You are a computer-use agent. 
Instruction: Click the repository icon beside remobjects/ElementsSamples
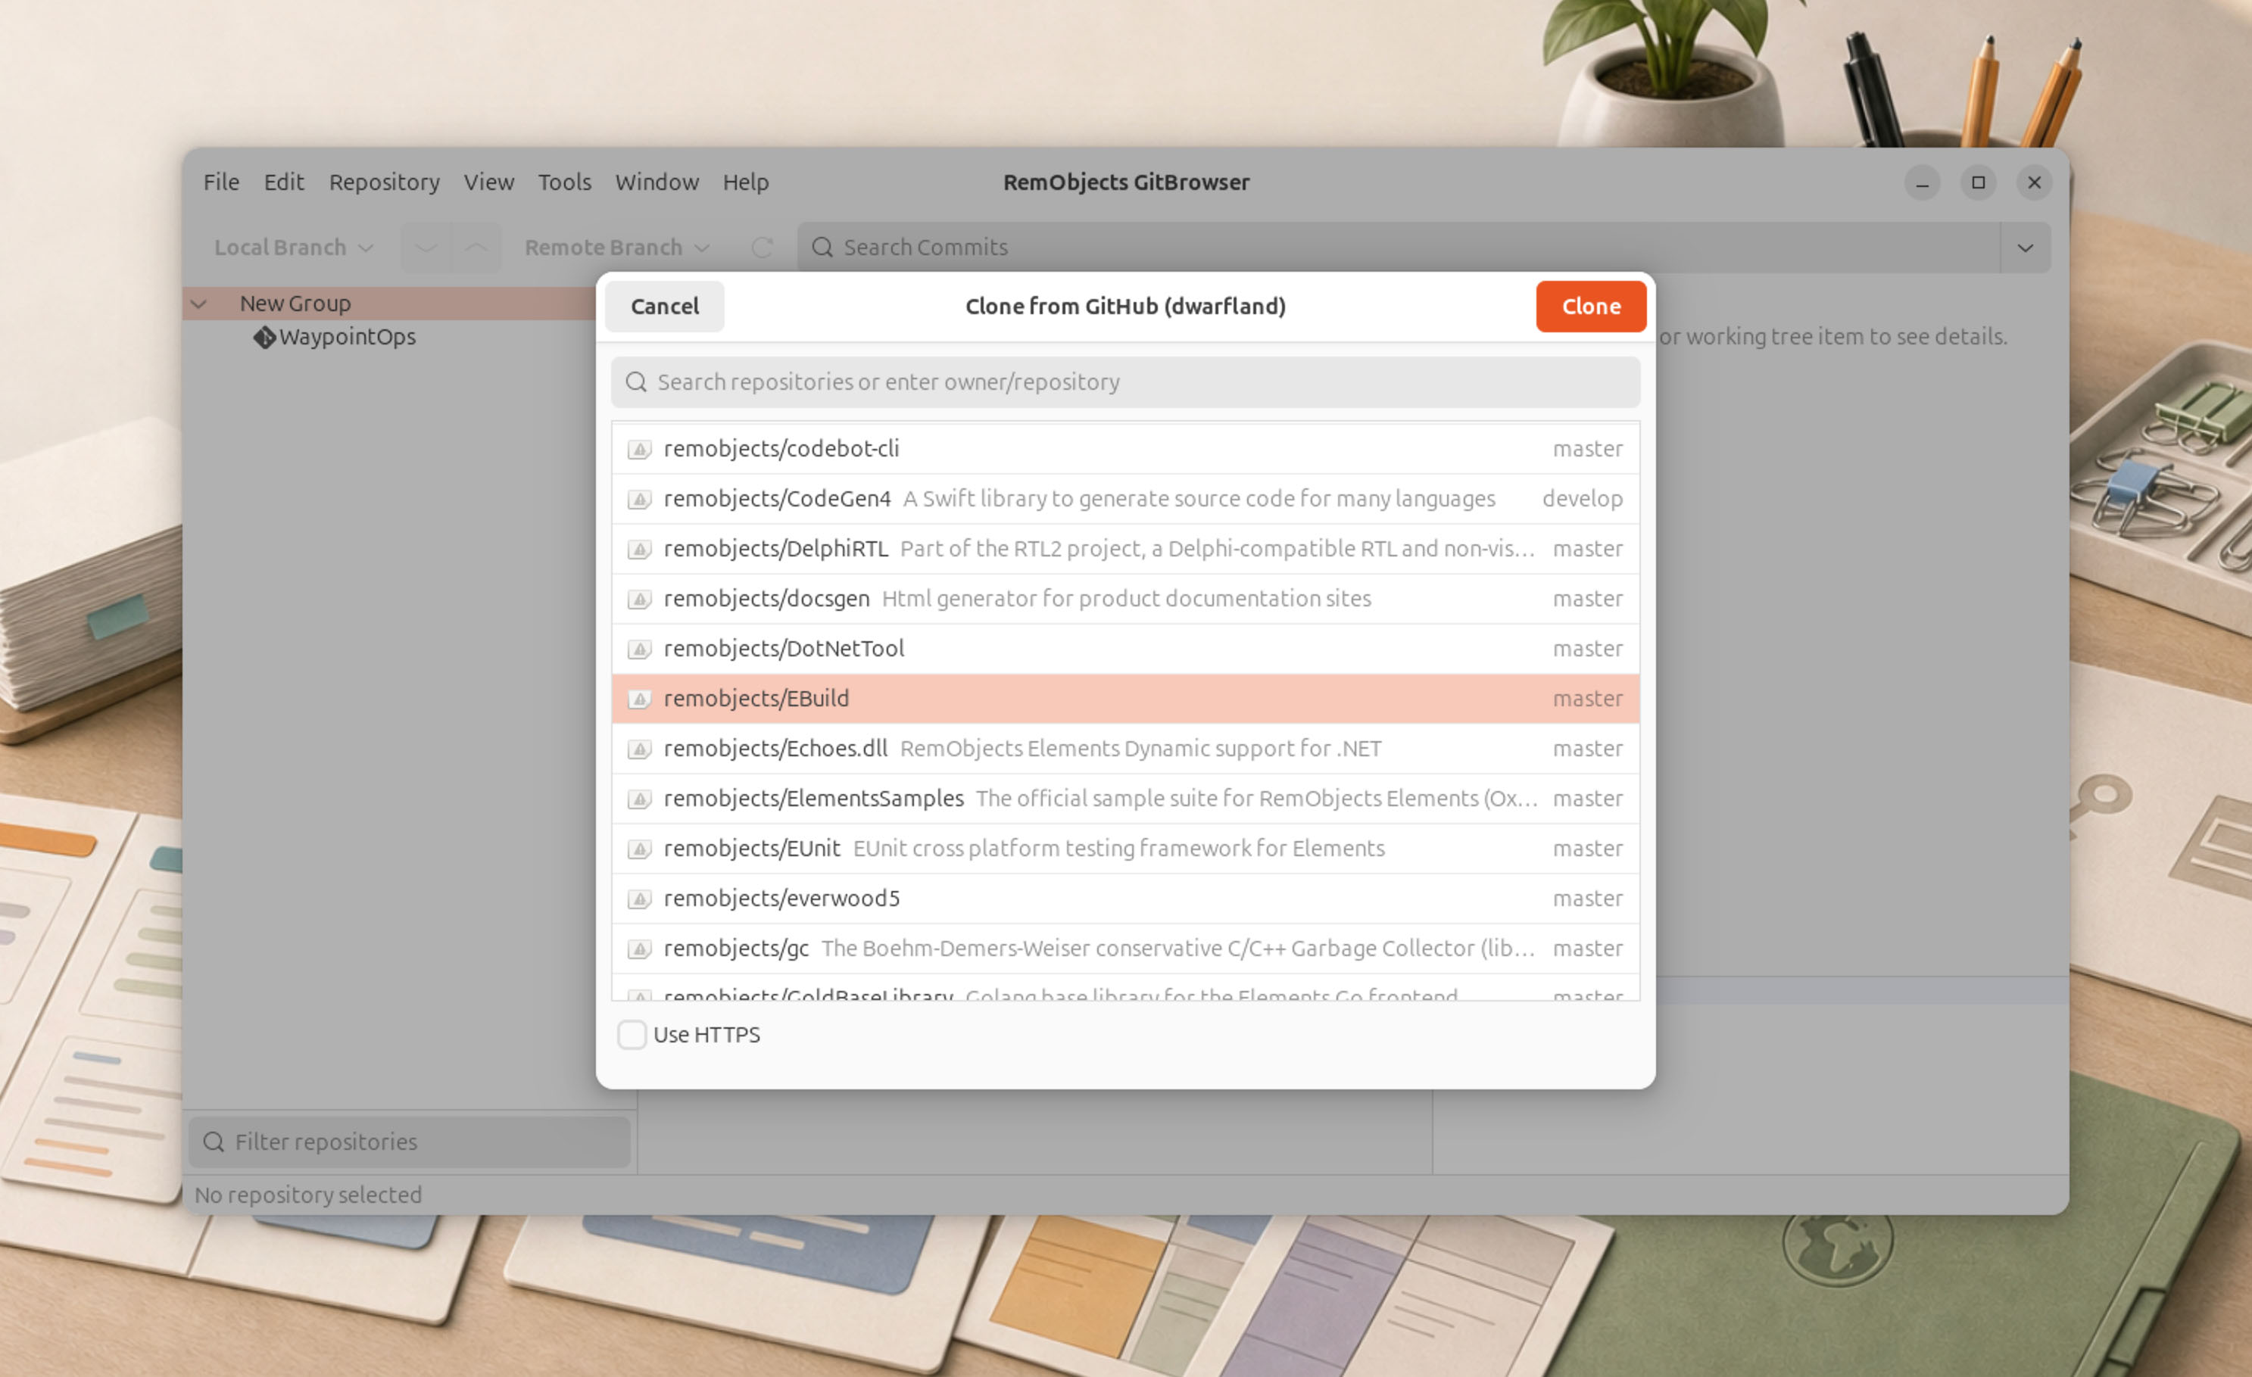click(x=639, y=799)
